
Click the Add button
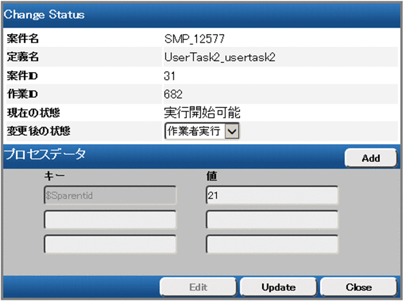[370, 158]
